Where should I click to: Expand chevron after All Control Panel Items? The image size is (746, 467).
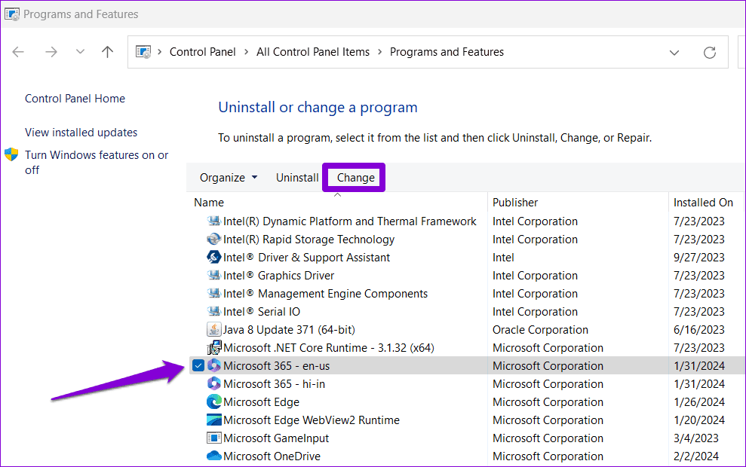pyautogui.click(x=379, y=52)
